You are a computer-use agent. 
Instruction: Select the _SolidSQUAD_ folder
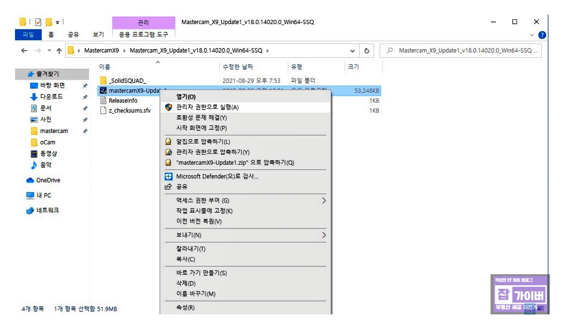click(x=128, y=80)
